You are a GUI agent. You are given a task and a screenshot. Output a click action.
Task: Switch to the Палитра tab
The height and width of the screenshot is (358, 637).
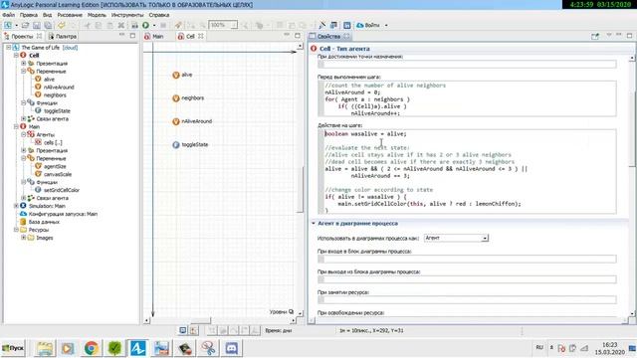tap(63, 36)
